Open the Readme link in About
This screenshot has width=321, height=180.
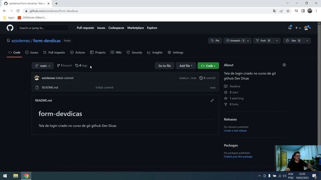pyautogui.click(x=232, y=86)
